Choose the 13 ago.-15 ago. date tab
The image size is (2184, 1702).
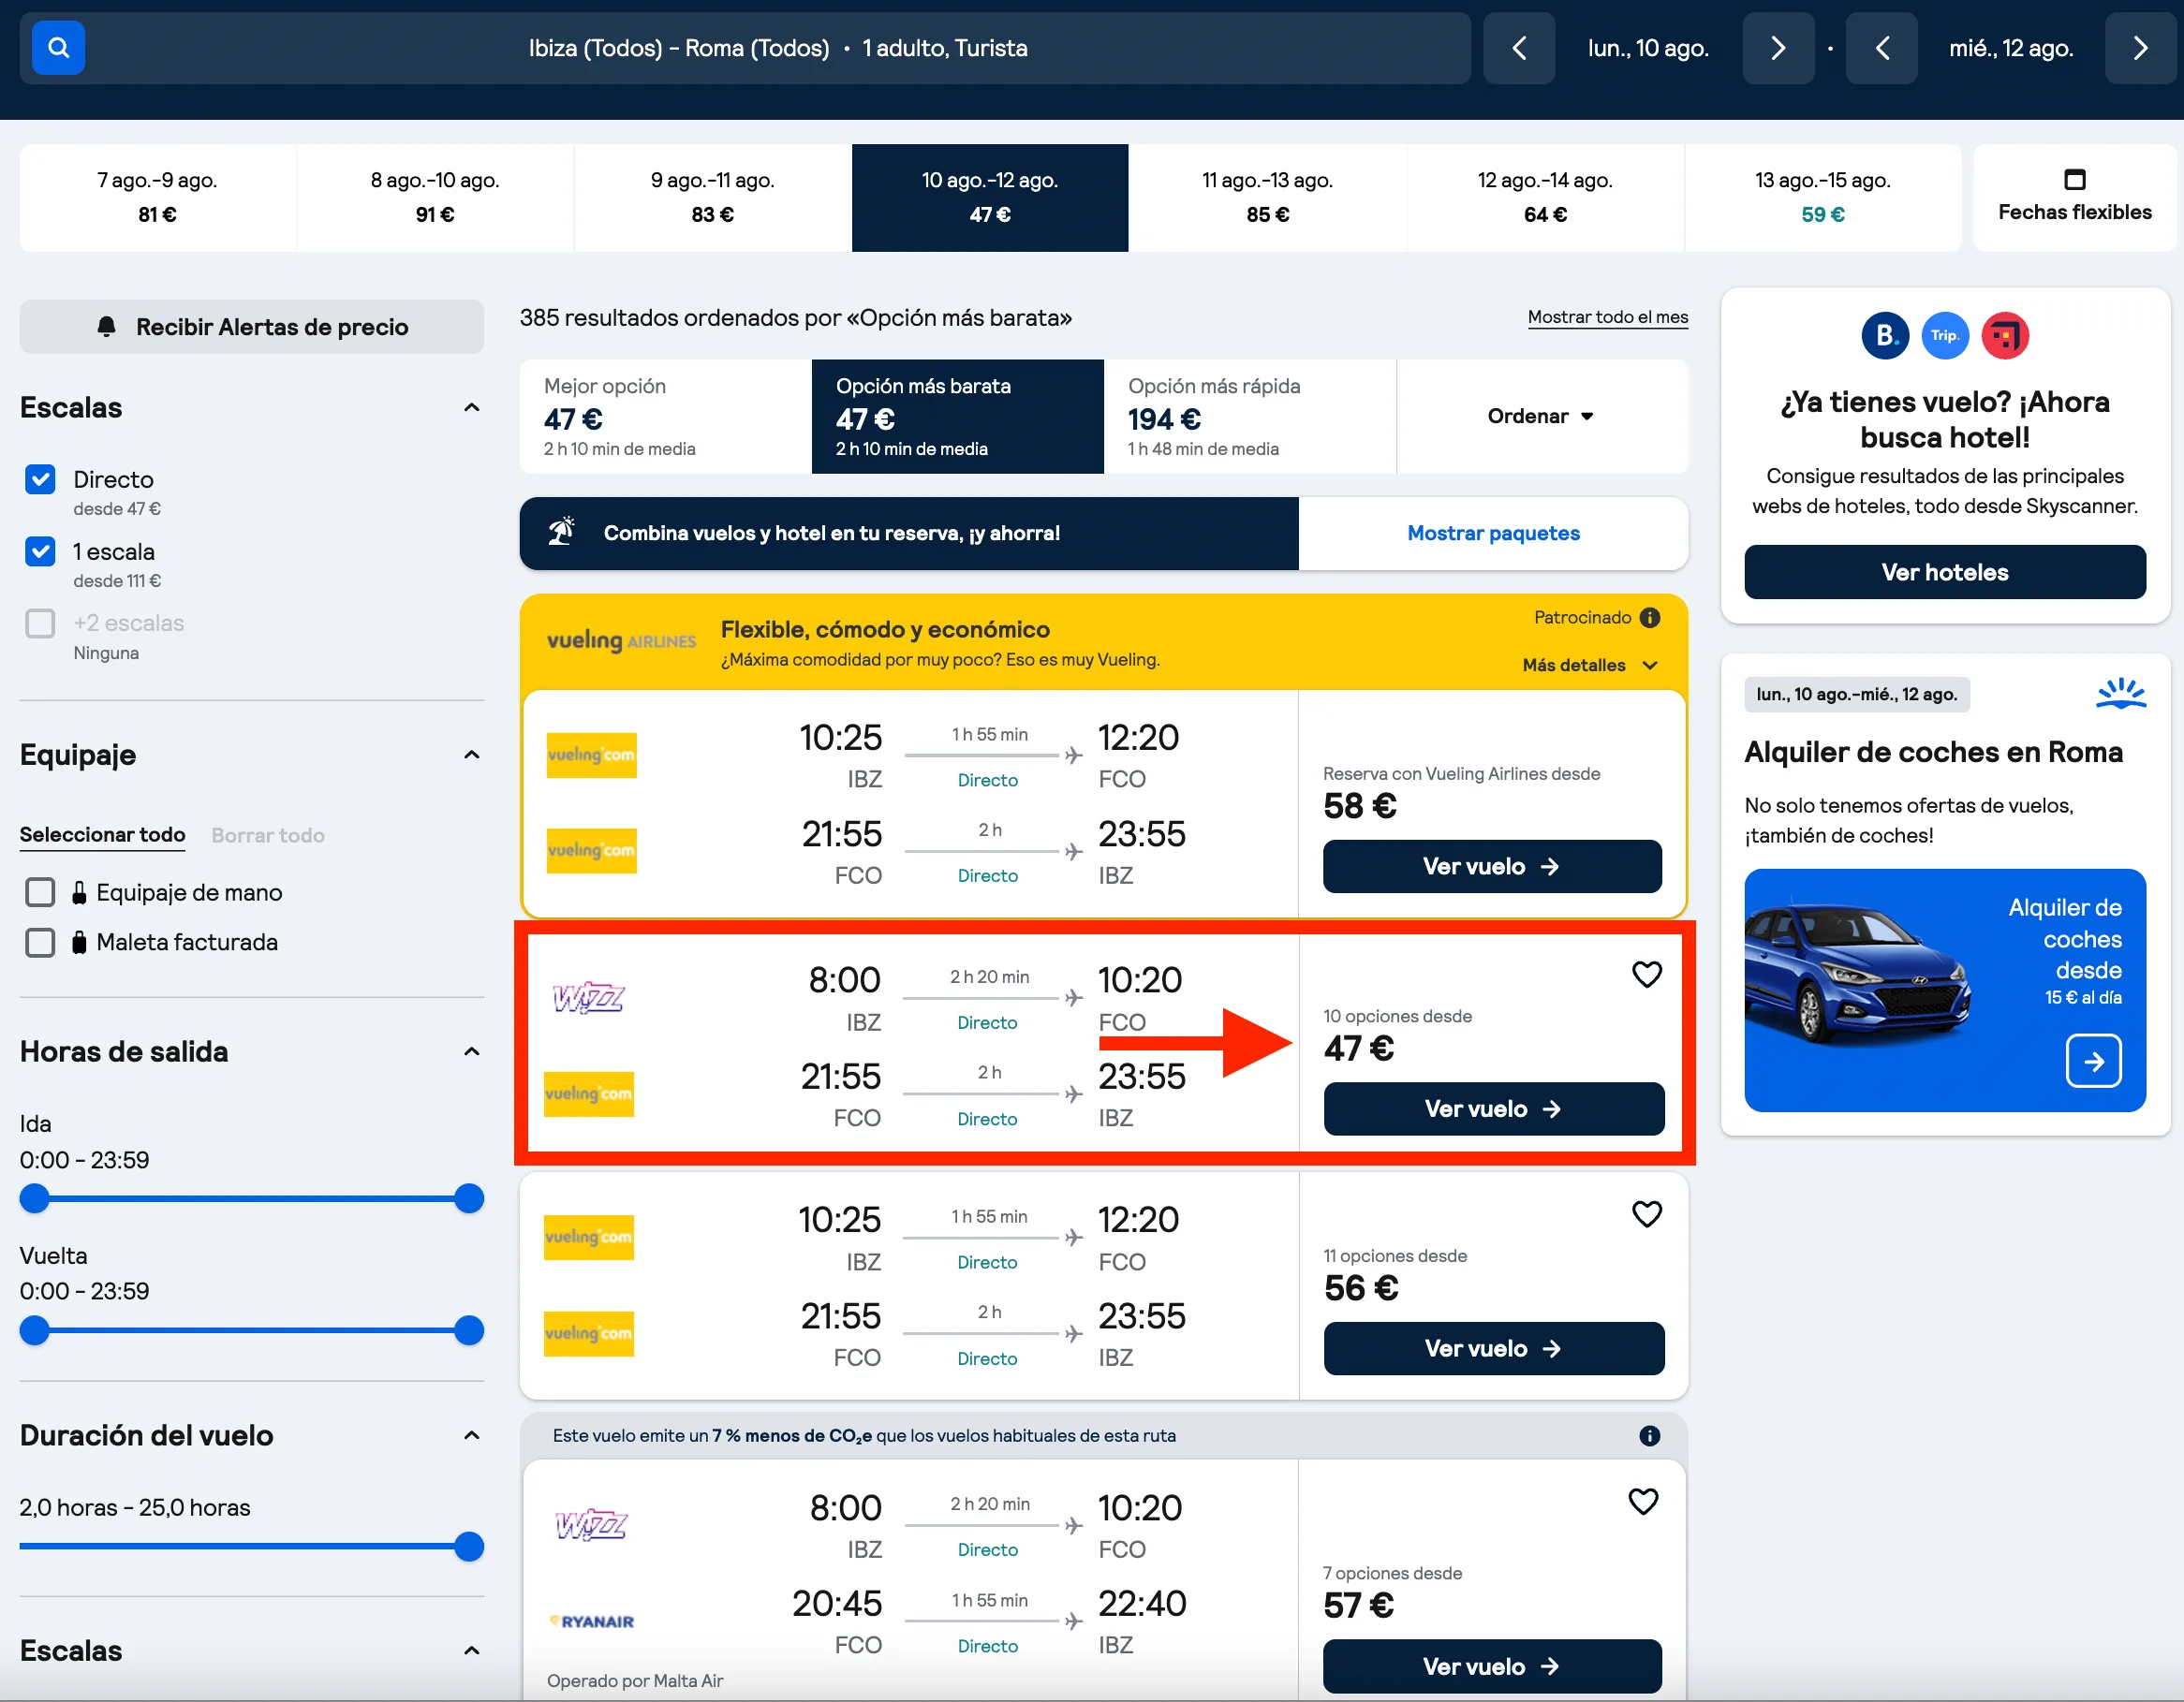click(x=1822, y=197)
